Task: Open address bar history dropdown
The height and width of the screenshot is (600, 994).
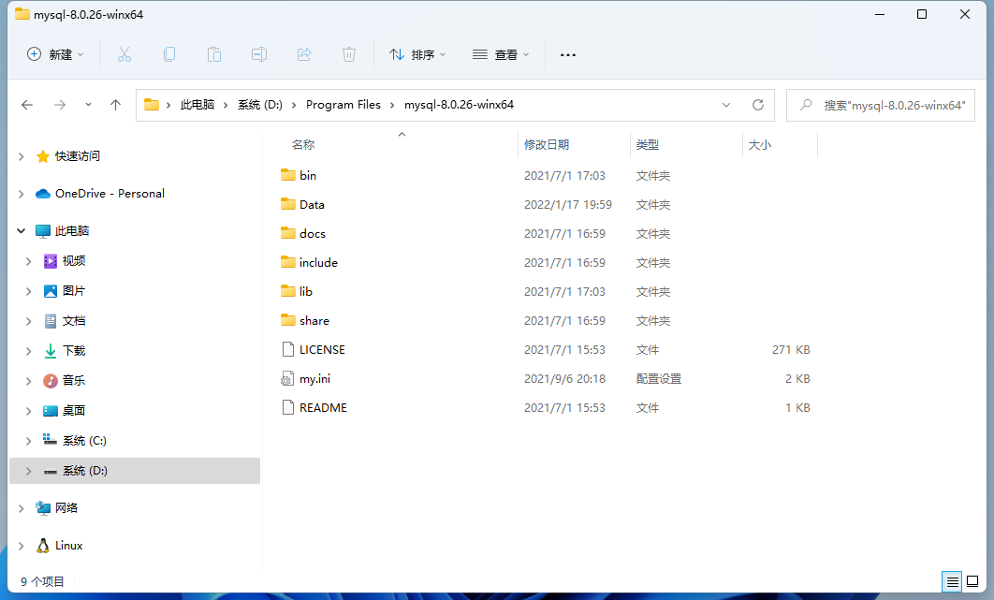Action: point(726,105)
